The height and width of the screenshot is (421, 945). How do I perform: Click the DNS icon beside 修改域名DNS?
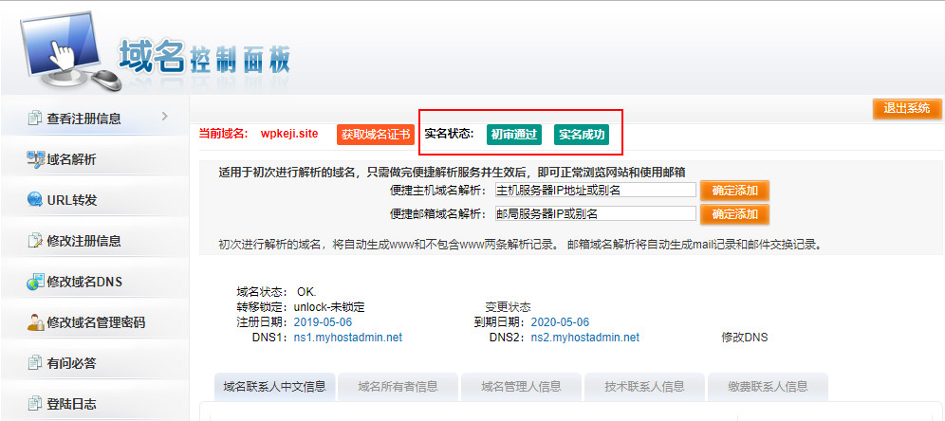(x=35, y=282)
